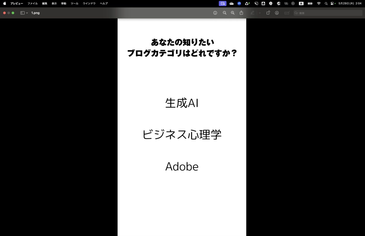Image resolution: width=365 pixels, height=236 pixels.
Task: Open the share sheet button
Action: tap(241, 13)
